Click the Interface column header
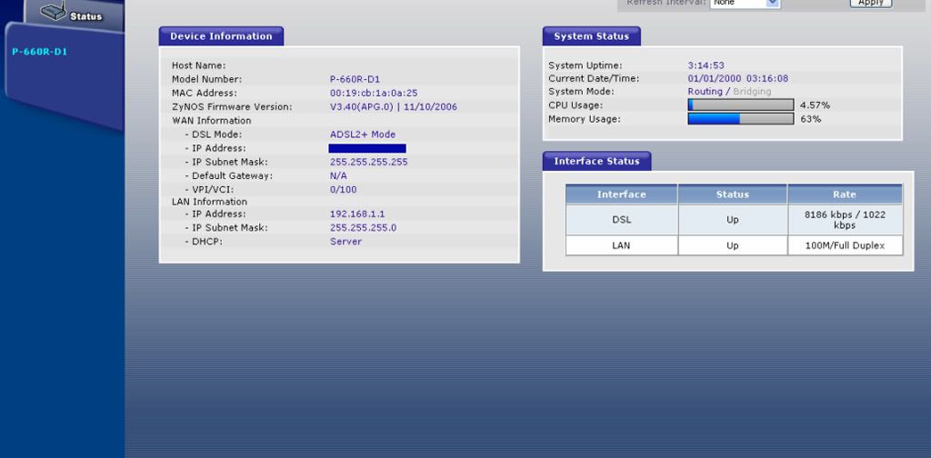This screenshot has width=931, height=458. click(x=621, y=194)
